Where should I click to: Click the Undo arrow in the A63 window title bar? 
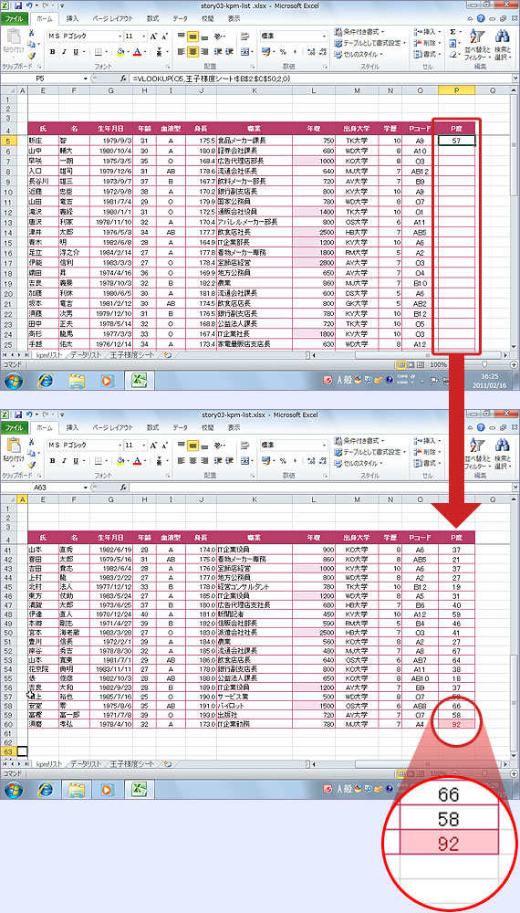(28, 415)
